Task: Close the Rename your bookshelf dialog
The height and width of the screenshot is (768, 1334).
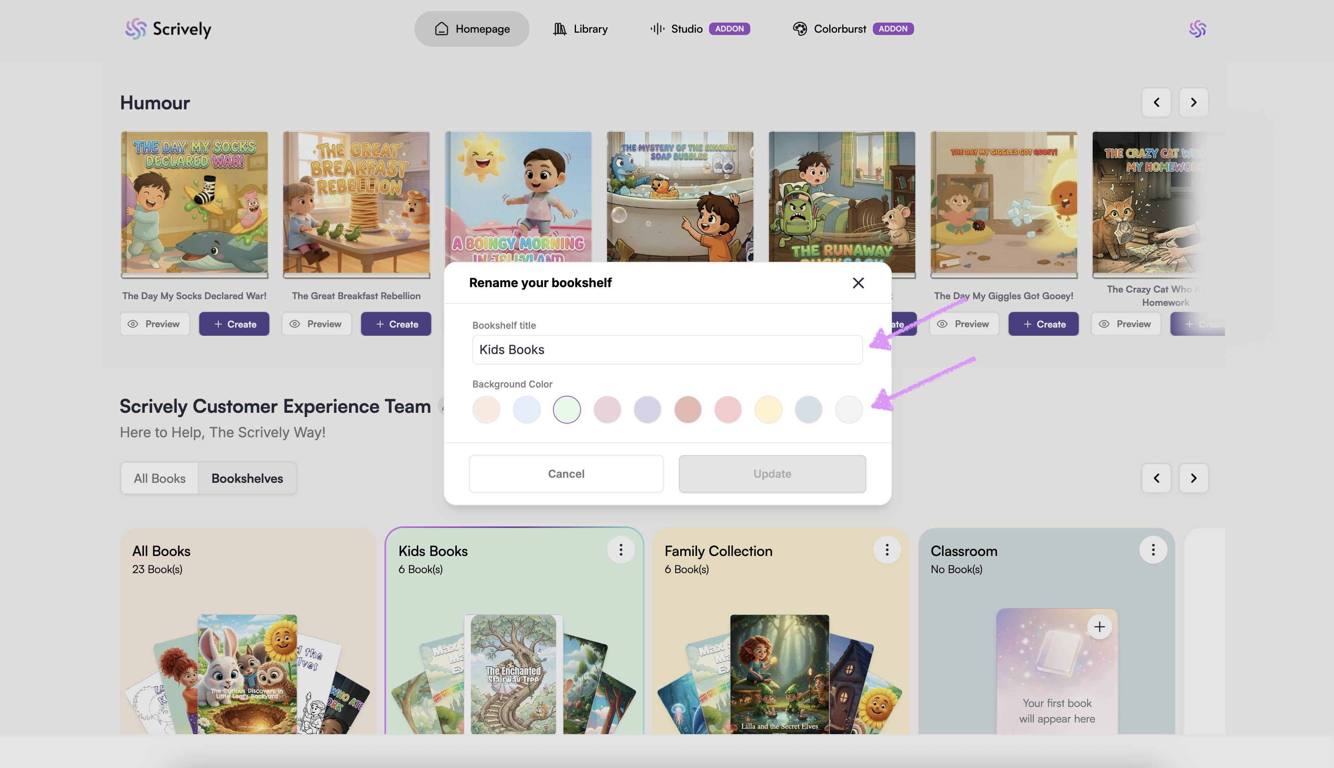Action: pos(858,283)
